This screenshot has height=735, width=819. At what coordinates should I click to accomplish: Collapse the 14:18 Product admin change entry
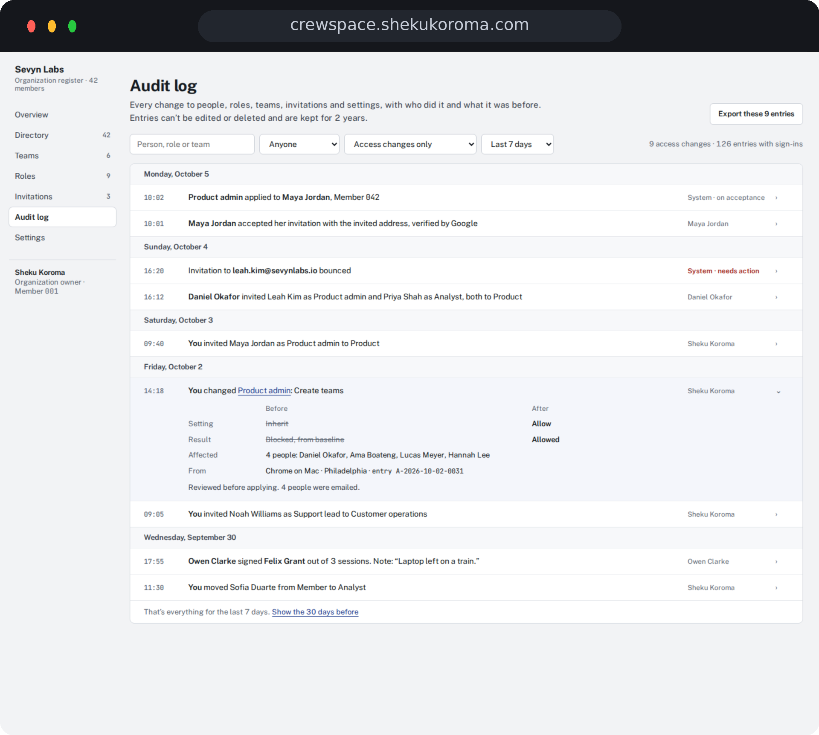[778, 392]
